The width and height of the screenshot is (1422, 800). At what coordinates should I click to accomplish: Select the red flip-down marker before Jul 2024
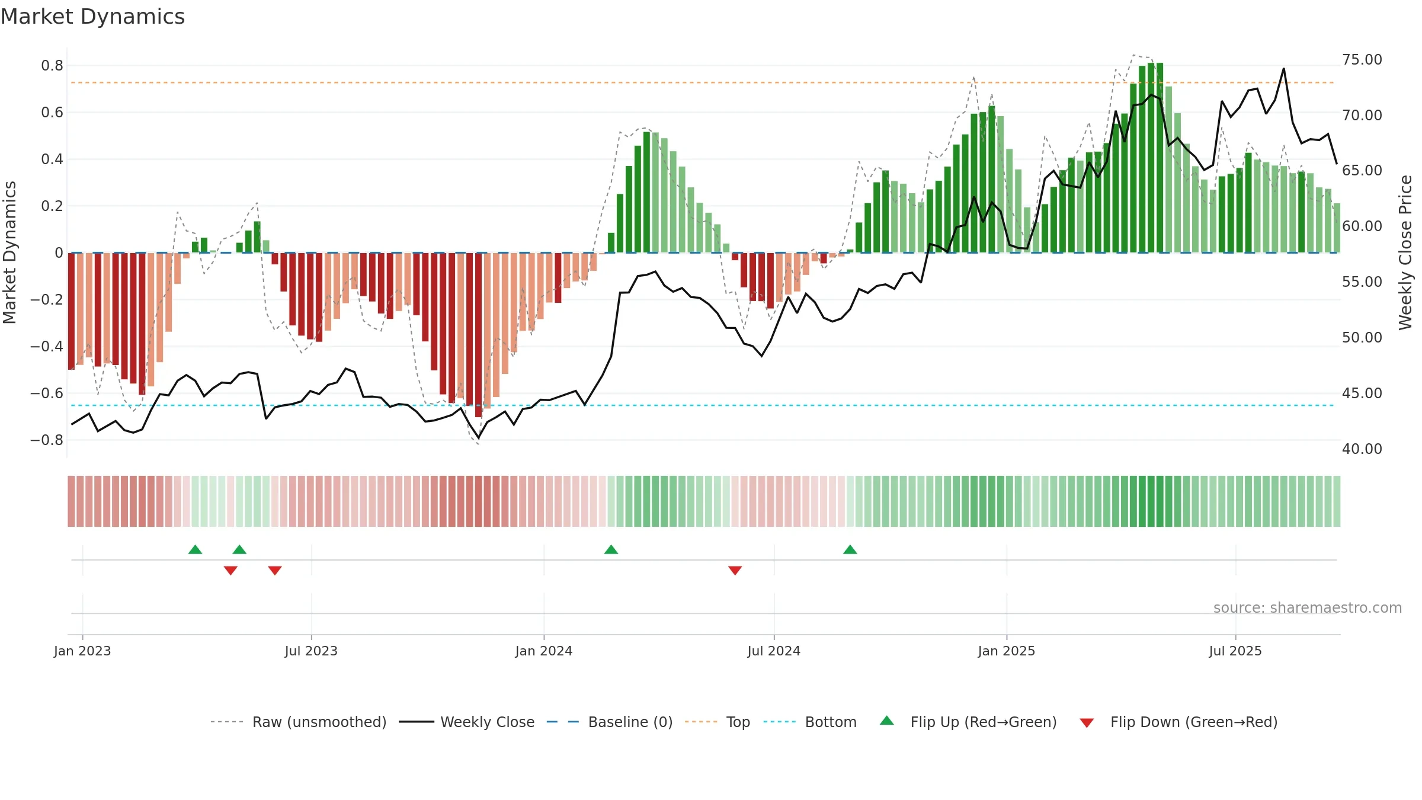pyautogui.click(x=735, y=571)
